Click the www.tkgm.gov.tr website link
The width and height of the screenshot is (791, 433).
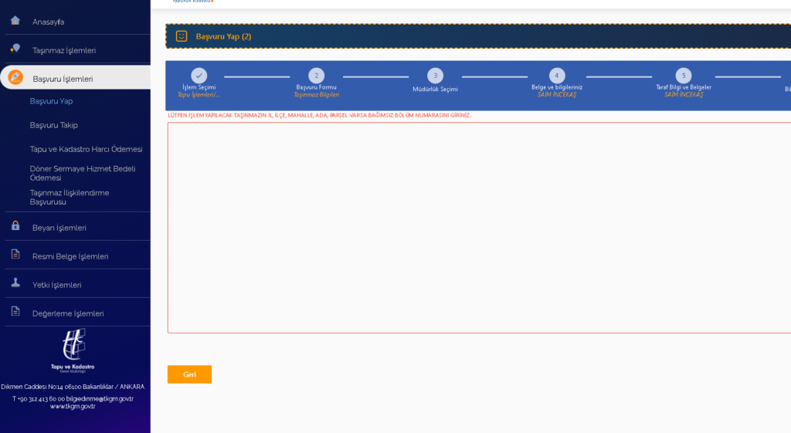(73, 406)
